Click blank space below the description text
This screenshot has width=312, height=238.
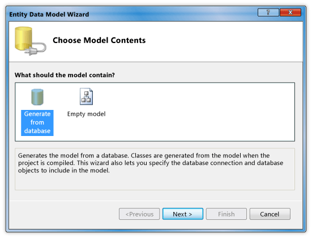(155, 182)
